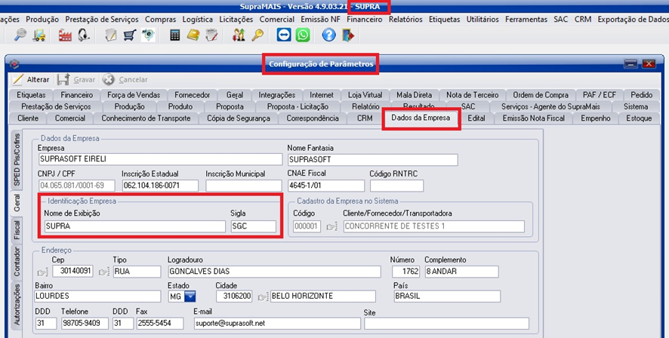Open the calculator toolbar icon
This screenshot has width=669, height=338.
[175, 35]
